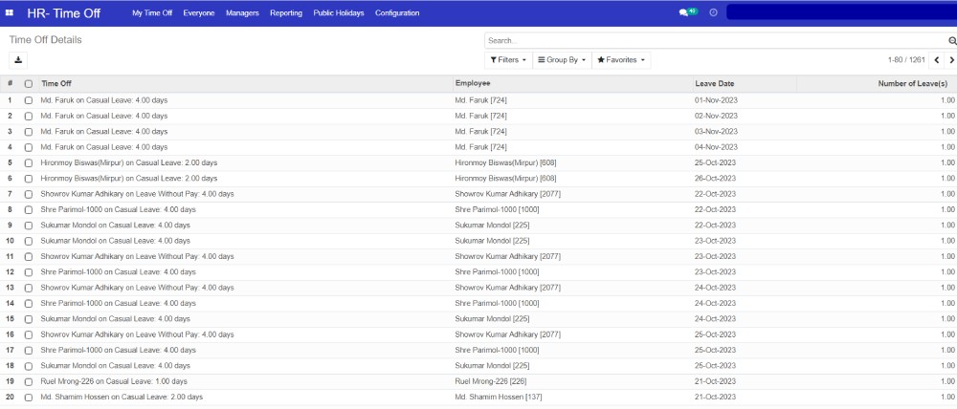The height and width of the screenshot is (409, 957).
Task: Click inside the Search input field
Action: tap(715, 41)
